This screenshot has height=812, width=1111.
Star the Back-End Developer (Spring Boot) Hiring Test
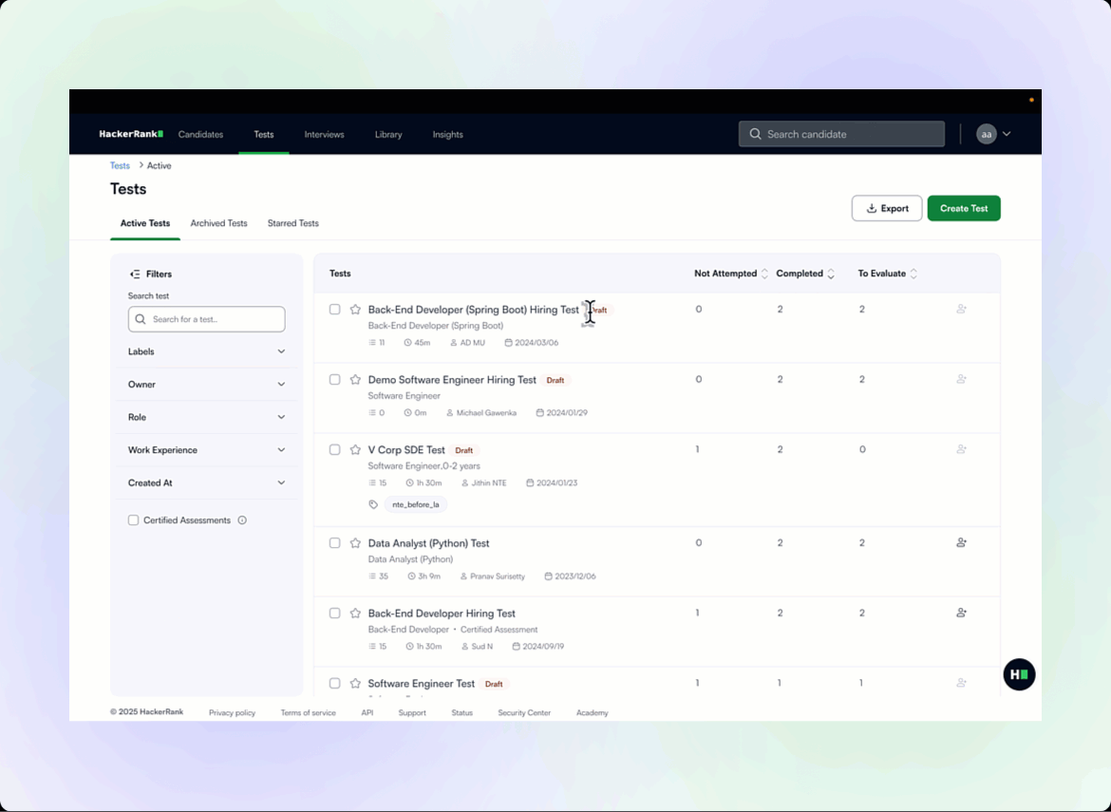355,310
